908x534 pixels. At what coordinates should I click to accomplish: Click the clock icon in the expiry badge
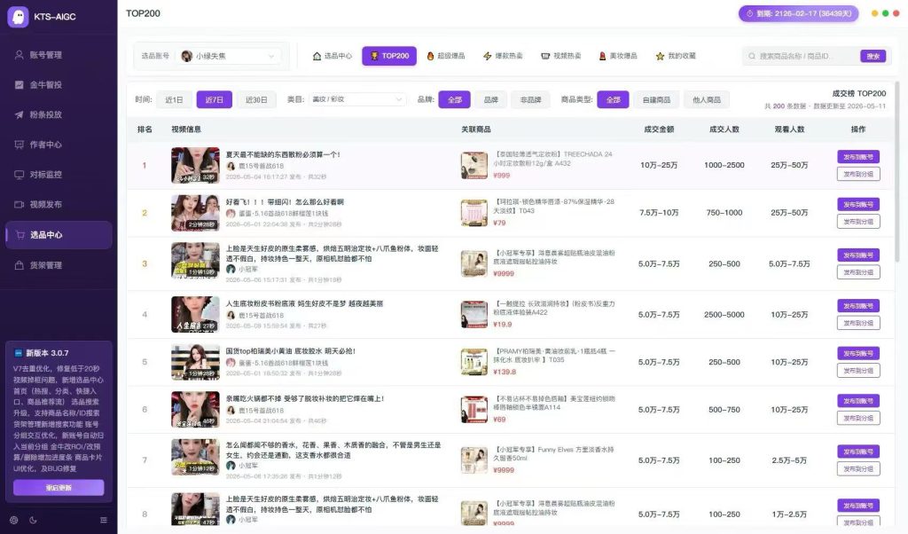(x=750, y=13)
